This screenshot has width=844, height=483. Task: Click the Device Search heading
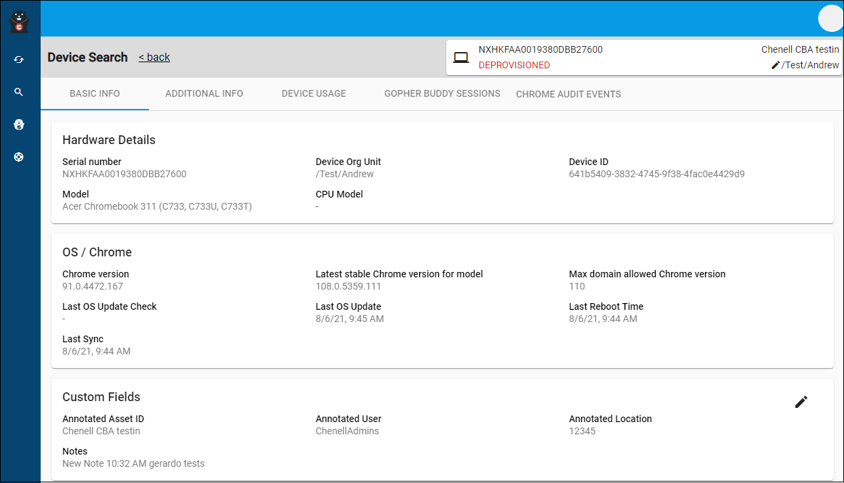pyautogui.click(x=87, y=57)
